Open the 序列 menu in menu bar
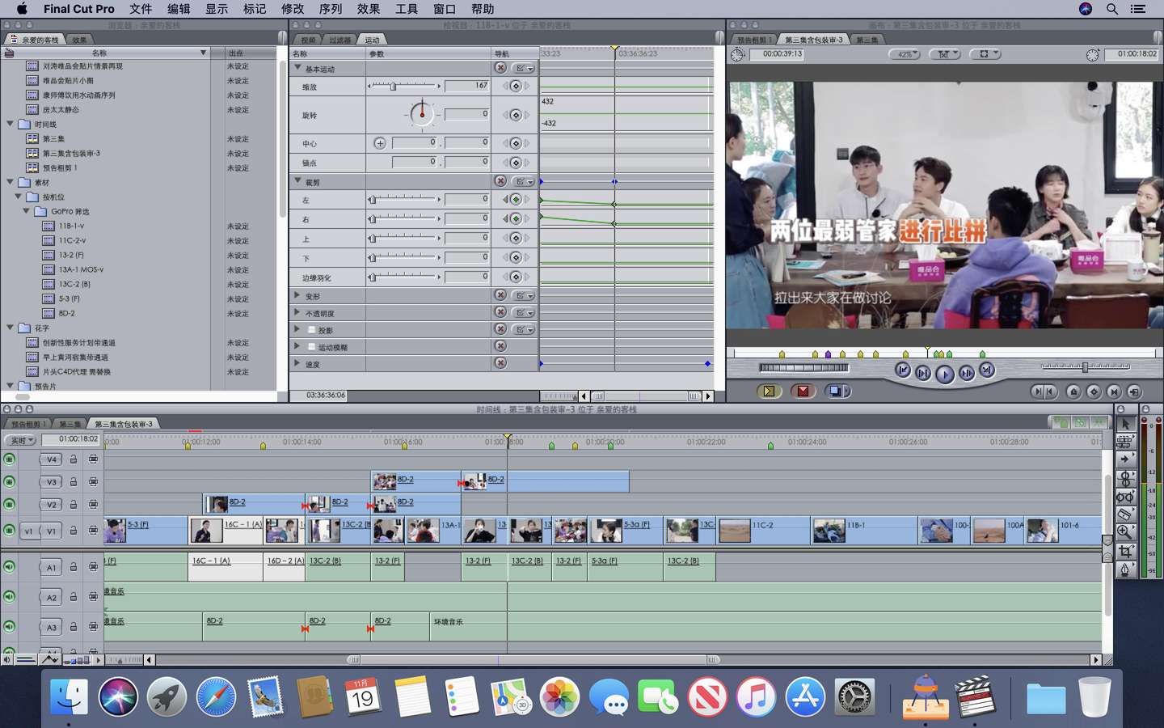Image resolution: width=1164 pixels, height=728 pixels. pyautogui.click(x=331, y=9)
